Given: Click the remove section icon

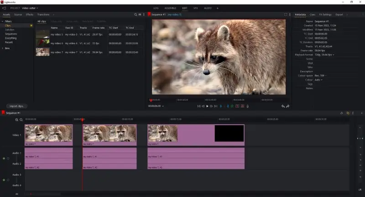Looking at the screenshot, I should (x=237, y=106).
